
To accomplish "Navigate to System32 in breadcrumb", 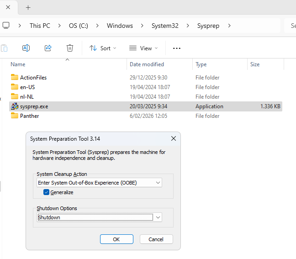I will pyautogui.click(x=167, y=26).
